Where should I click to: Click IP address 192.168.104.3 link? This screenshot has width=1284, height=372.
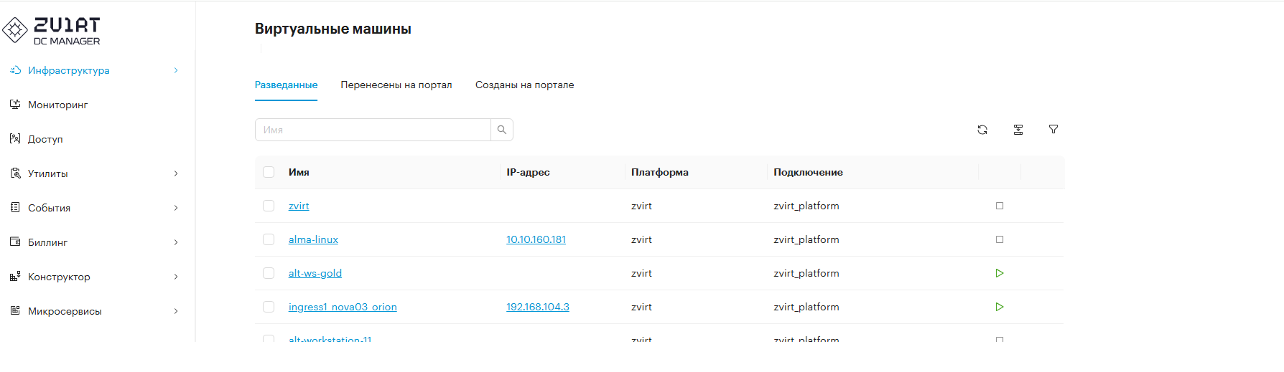coord(537,307)
